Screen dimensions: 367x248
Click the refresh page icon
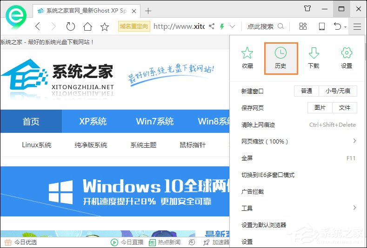tap(71, 26)
